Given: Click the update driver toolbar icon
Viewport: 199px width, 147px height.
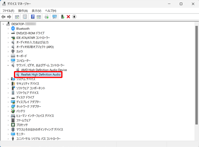Looking at the screenshot, I should click(47, 17).
